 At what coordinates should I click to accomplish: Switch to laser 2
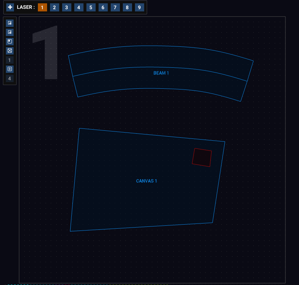(x=54, y=7)
